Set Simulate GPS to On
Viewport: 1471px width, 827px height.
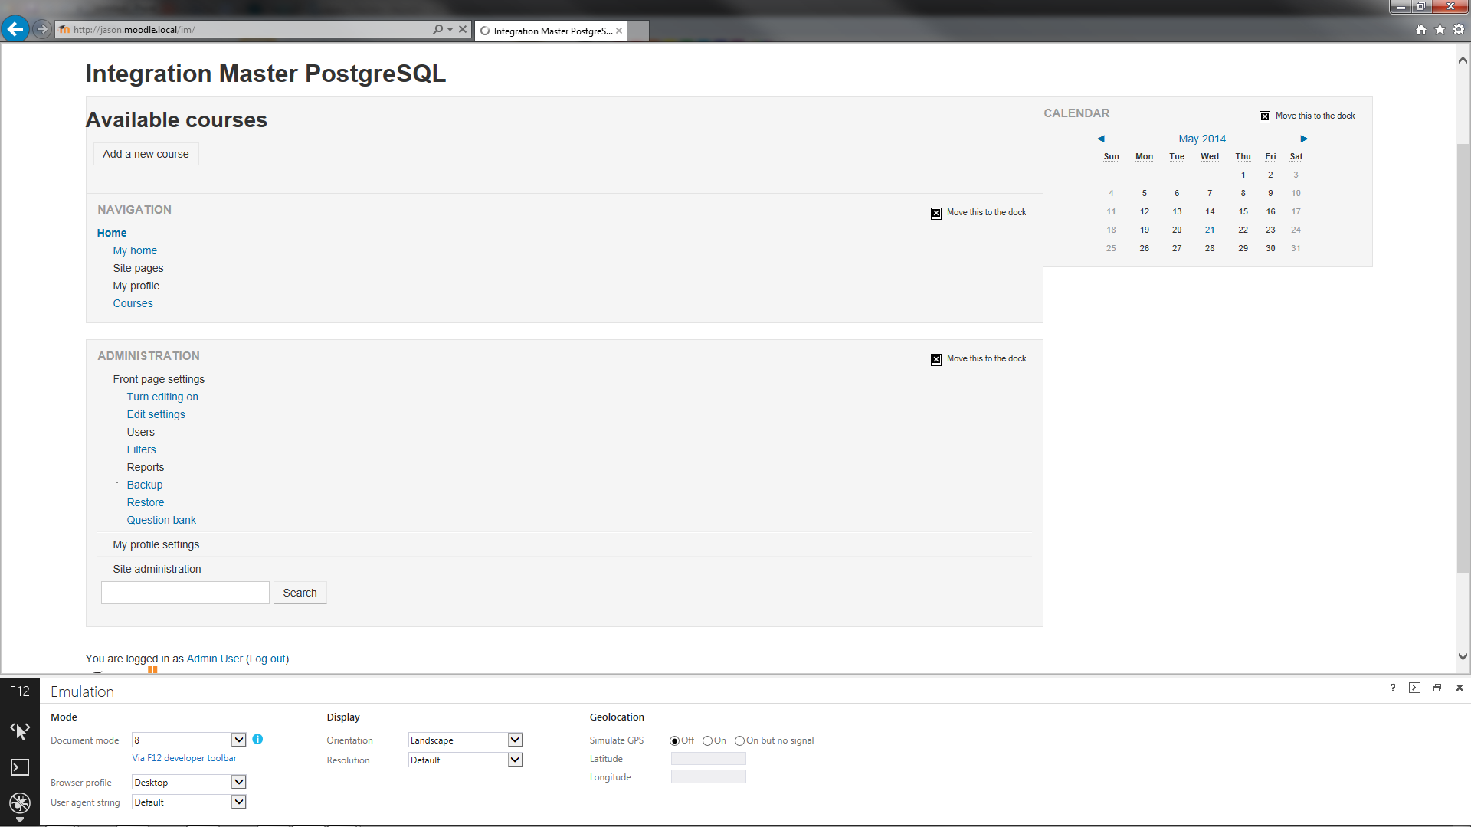(707, 740)
